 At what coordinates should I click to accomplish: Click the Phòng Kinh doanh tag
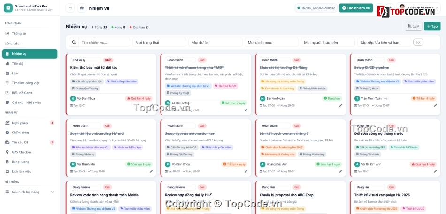[313, 89]
